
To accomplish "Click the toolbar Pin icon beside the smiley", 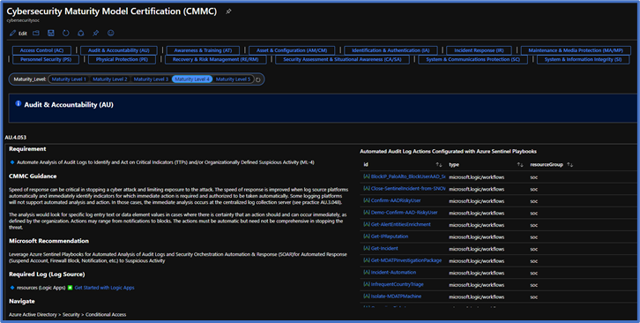I will click(x=95, y=34).
